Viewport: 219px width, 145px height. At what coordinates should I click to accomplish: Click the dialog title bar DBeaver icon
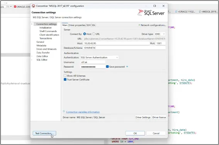pyautogui.click(x=34, y=6)
